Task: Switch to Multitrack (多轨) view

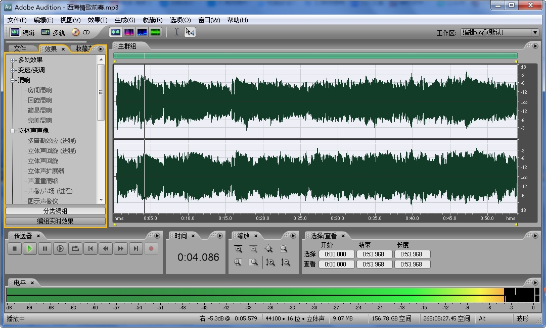Action: [x=53, y=32]
